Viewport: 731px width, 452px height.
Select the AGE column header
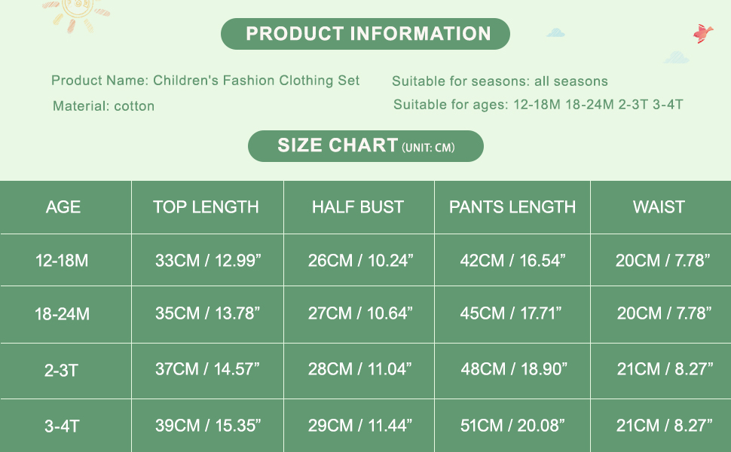(63, 207)
